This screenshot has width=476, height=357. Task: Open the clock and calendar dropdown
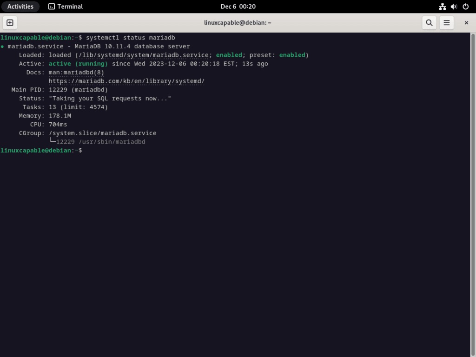click(x=238, y=6)
